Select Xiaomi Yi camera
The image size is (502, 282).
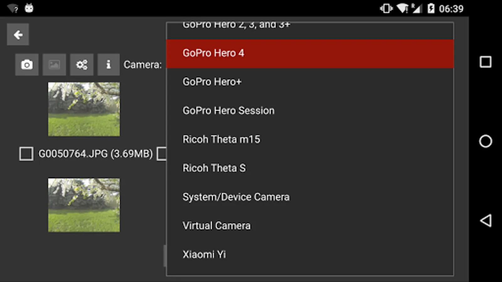coord(310,254)
